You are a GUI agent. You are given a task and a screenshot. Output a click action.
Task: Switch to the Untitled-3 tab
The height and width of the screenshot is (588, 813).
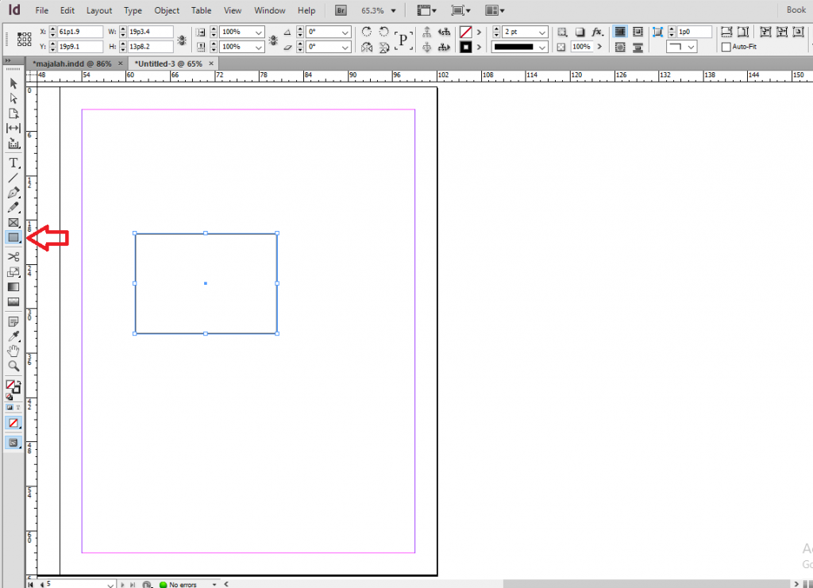(168, 63)
